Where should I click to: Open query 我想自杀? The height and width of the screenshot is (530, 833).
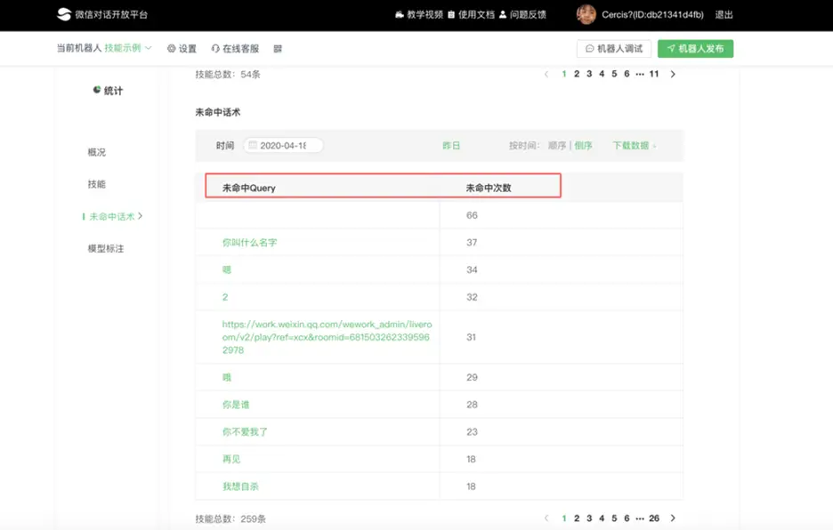pyautogui.click(x=240, y=486)
